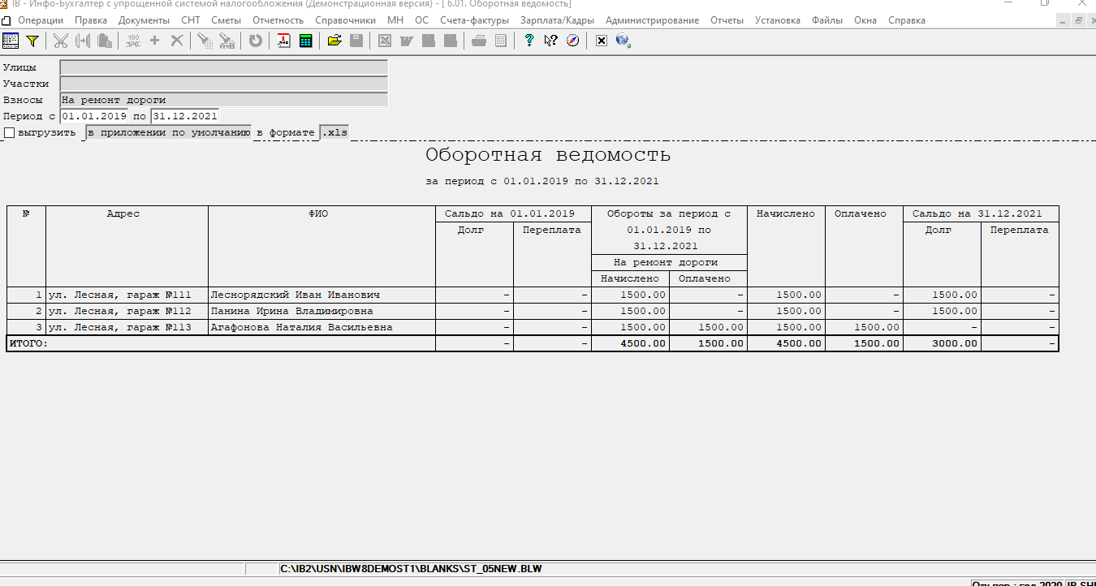Open the Правка menu
This screenshot has height=586, width=1096.
coord(90,20)
